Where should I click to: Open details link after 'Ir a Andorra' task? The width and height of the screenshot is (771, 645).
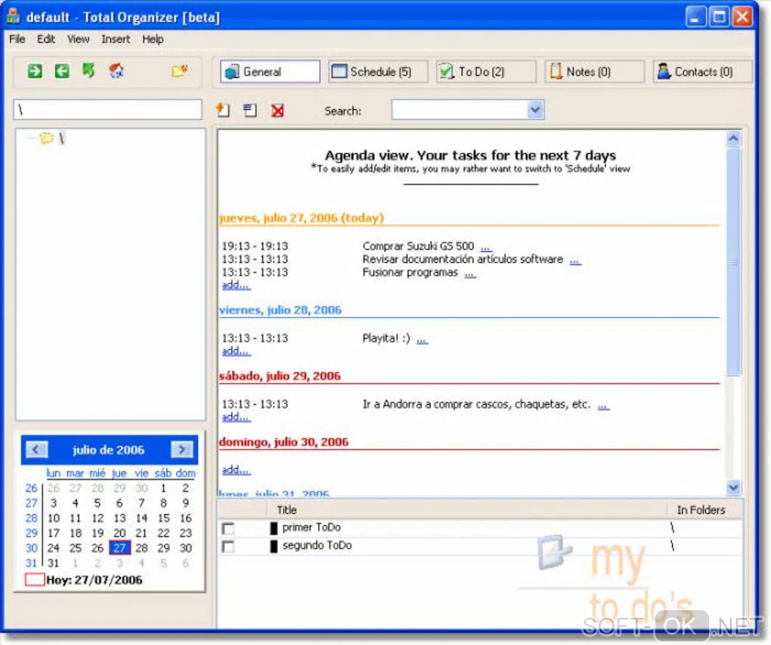[x=603, y=406]
